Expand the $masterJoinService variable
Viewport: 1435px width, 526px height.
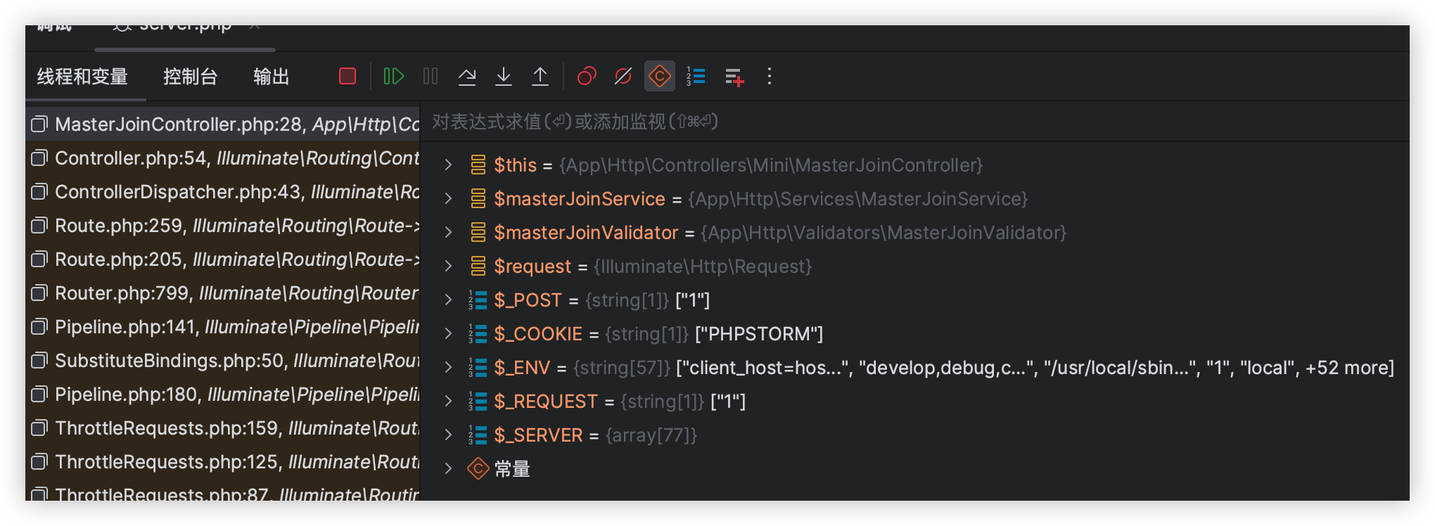[x=448, y=199]
